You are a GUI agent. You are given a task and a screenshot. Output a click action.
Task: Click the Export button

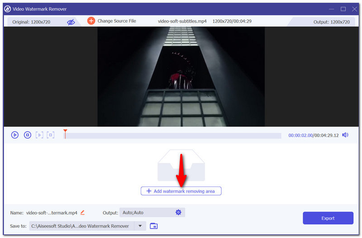(x=328, y=218)
